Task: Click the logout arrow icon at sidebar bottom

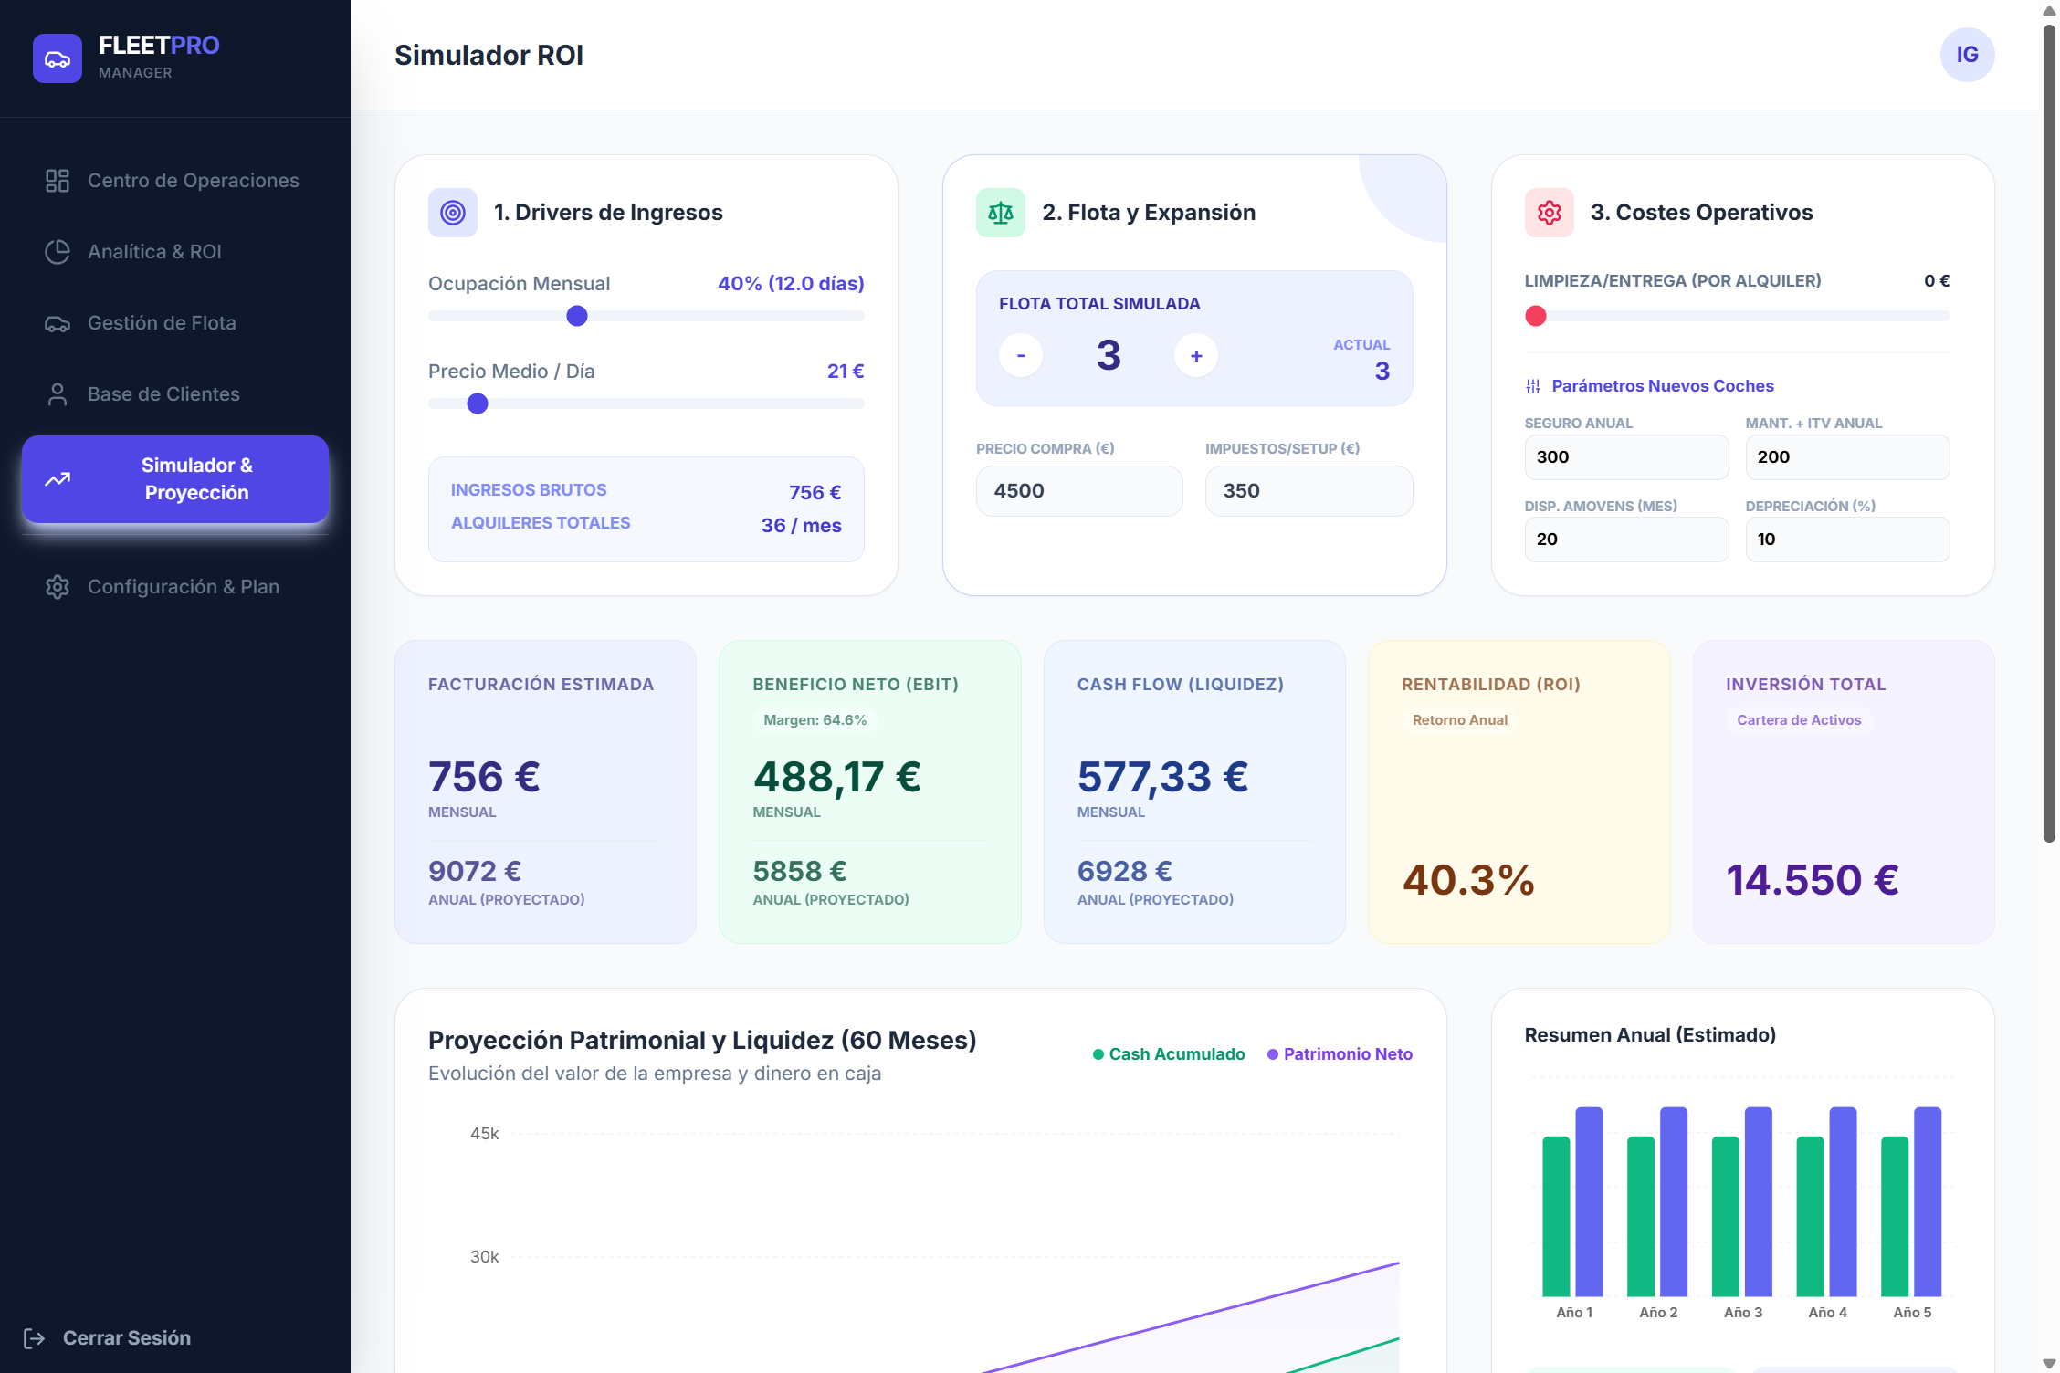Action: [34, 1338]
